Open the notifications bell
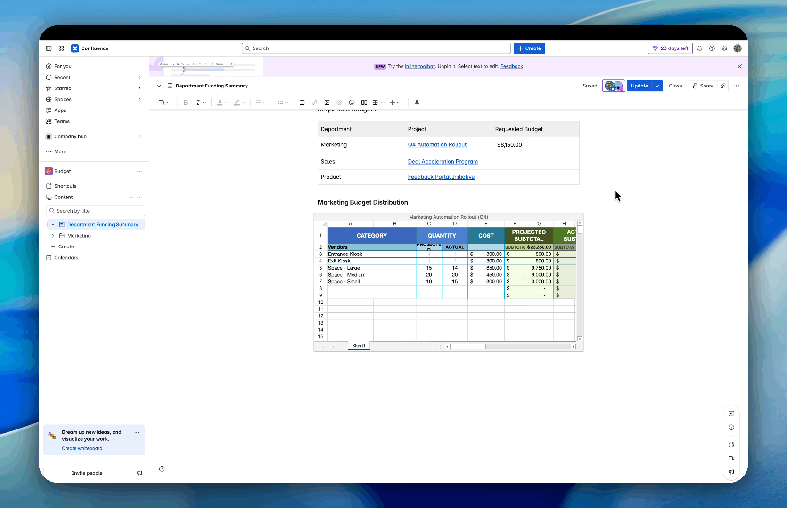 (700, 48)
